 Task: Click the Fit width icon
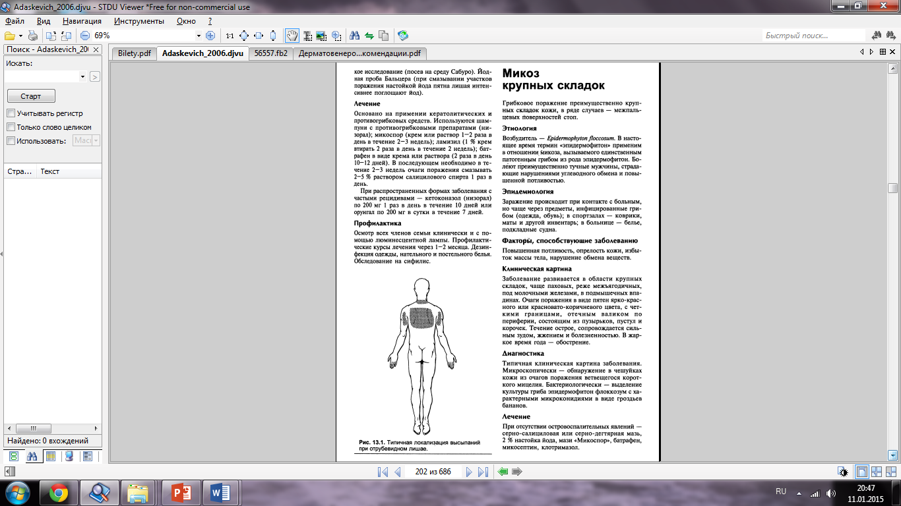click(x=259, y=36)
